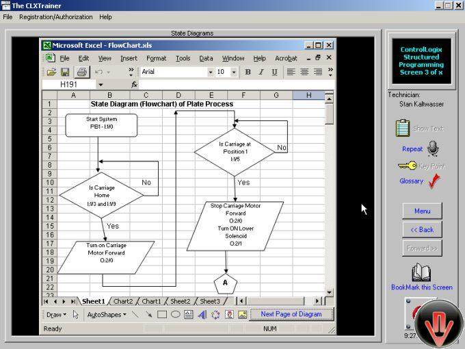The width and height of the screenshot is (465, 349).
Task: Switch to Chart1 sheet tab
Action: (151, 301)
